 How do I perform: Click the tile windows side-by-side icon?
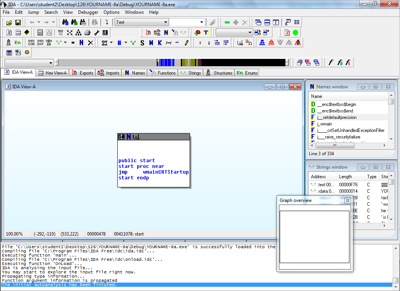point(276,23)
